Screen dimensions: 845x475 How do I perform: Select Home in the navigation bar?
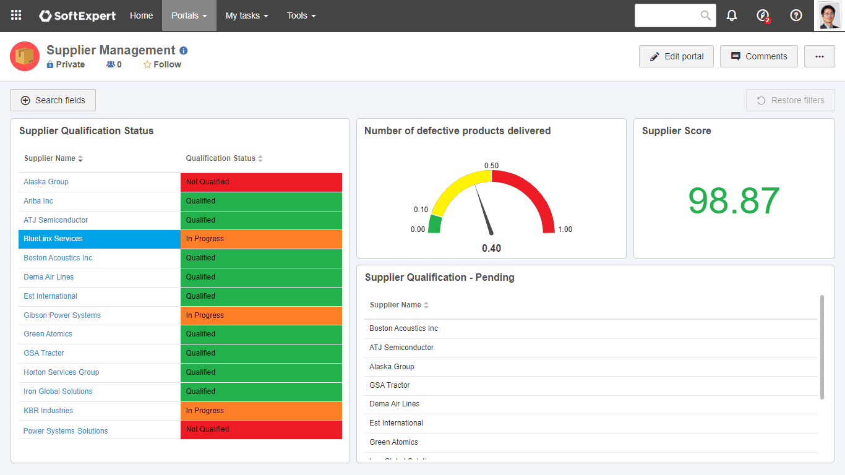point(141,15)
